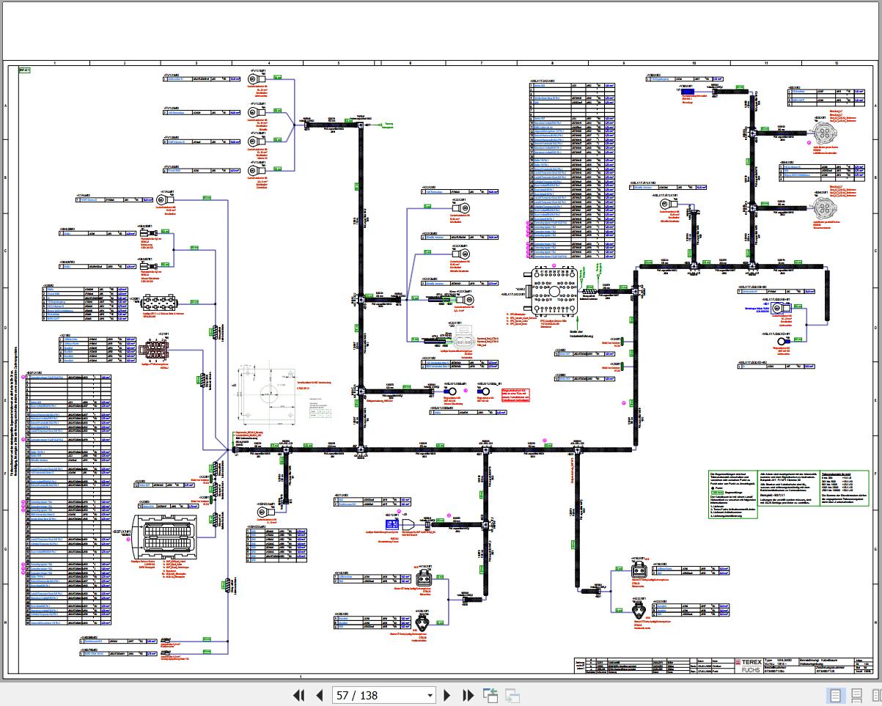This screenshot has height=706, width=882.
Task: Click the grayed-out next view icon
Action: 512,695
